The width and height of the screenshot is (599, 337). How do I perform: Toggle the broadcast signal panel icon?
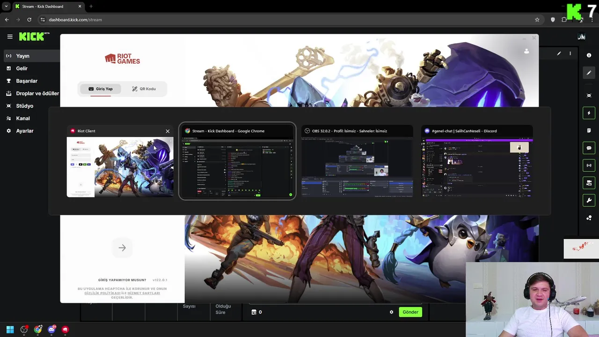point(589,165)
